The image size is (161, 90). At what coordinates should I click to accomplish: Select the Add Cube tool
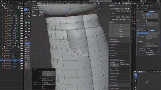coord(26,19)
